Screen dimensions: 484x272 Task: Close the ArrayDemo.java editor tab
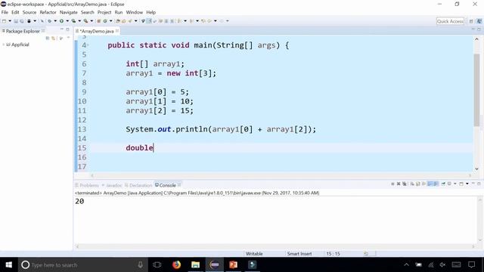pos(117,31)
